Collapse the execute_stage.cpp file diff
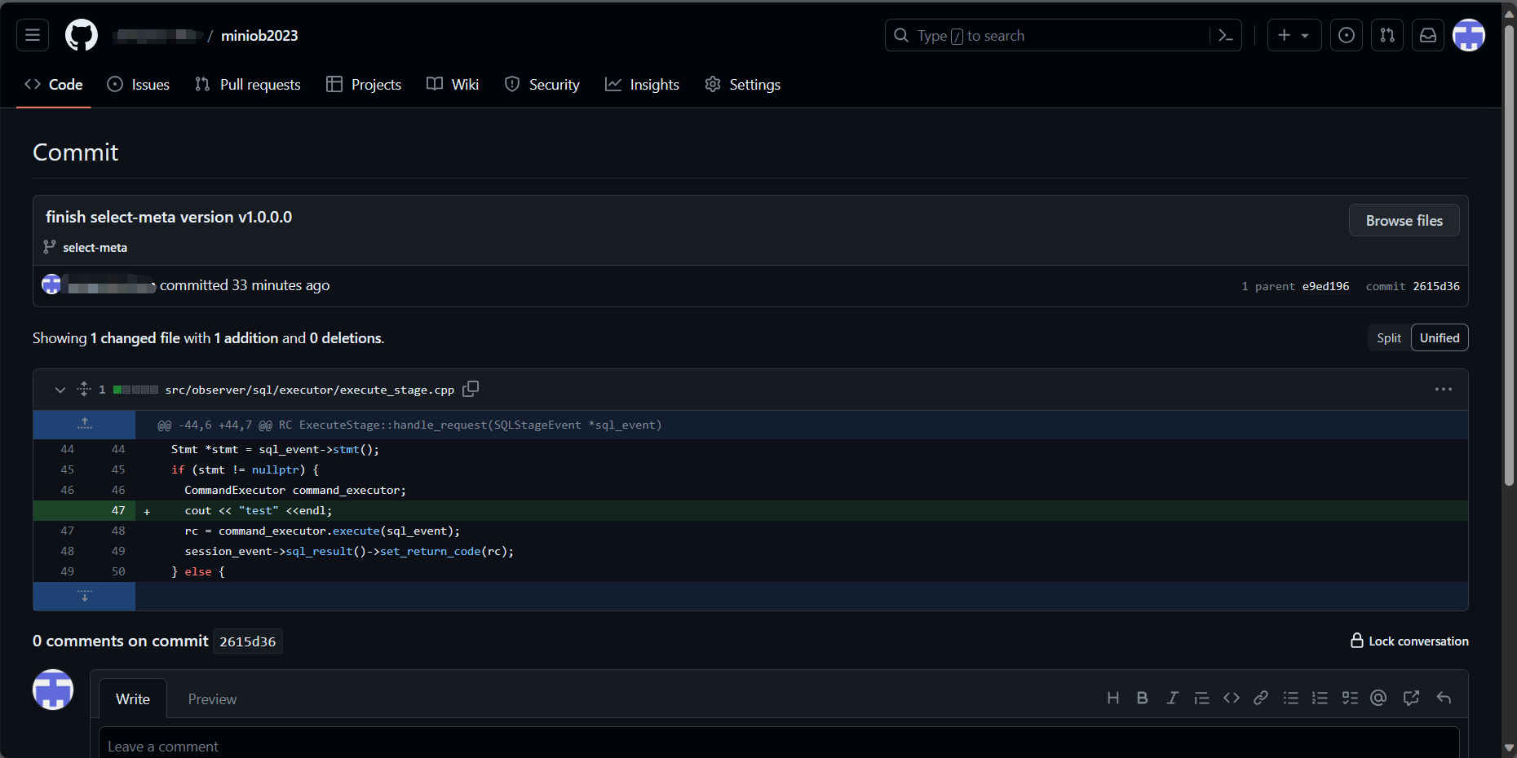This screenshot has height=758, width=1517. pos(60,390)
